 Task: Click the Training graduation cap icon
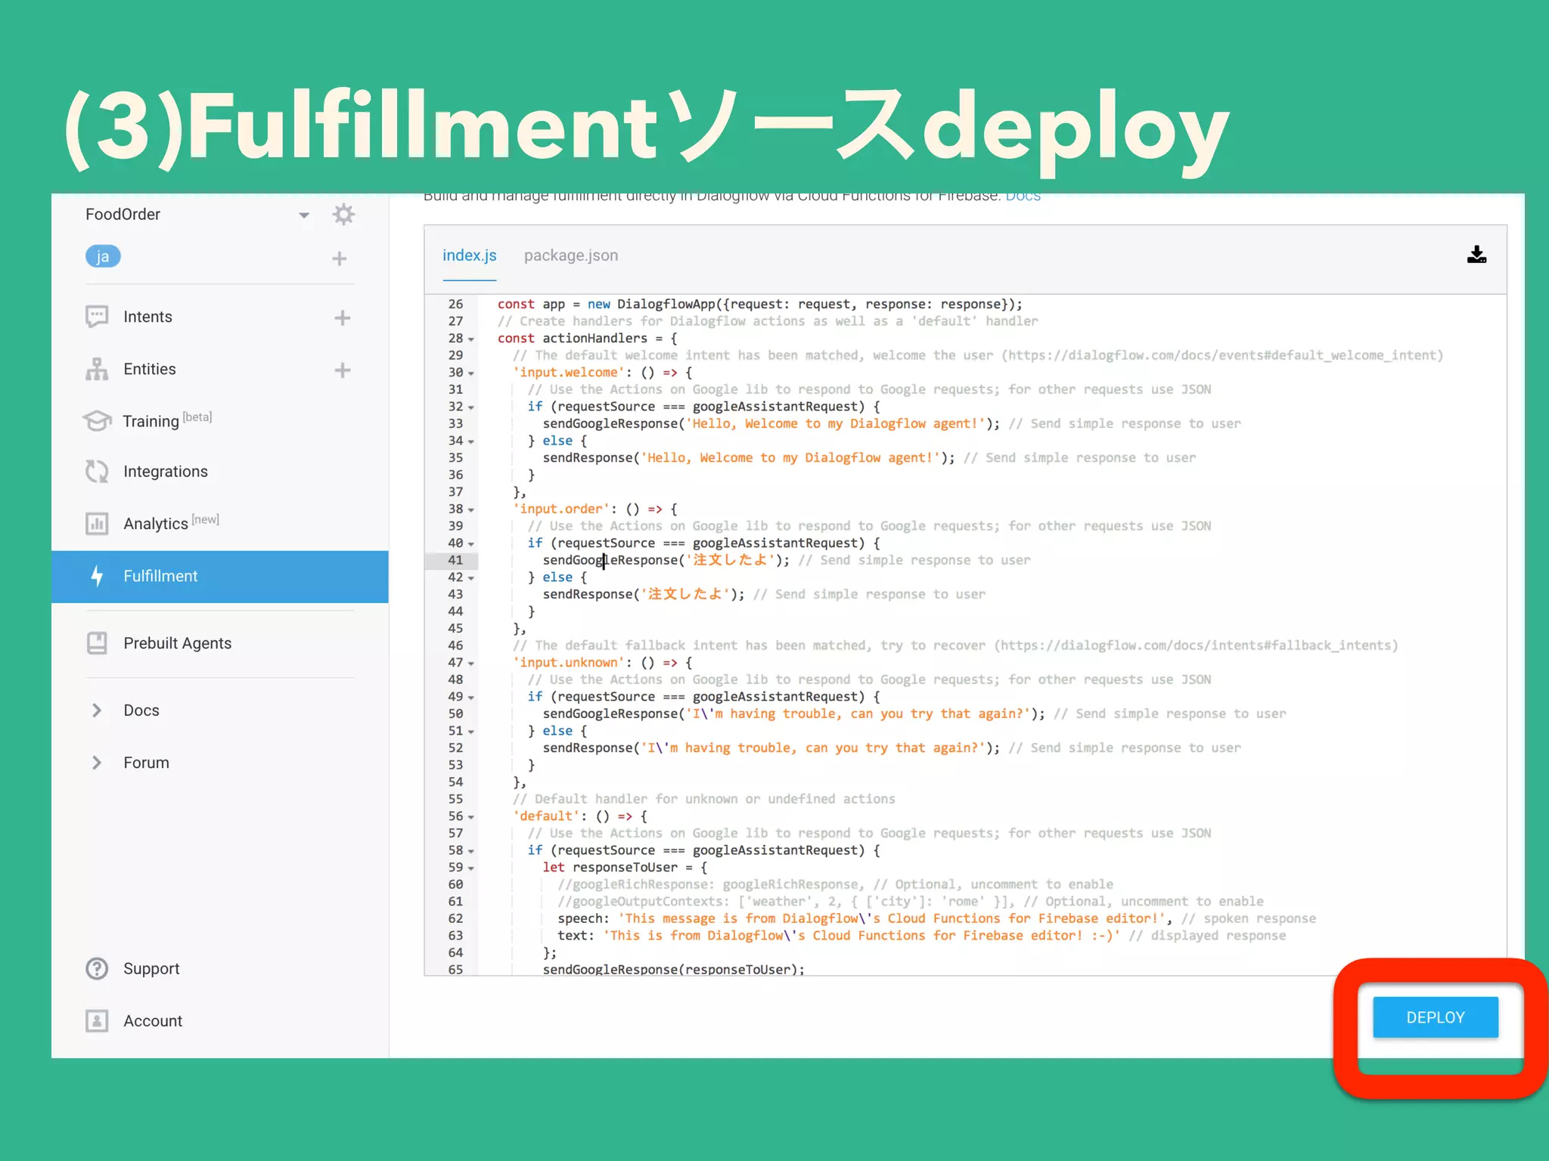(97, 420)
